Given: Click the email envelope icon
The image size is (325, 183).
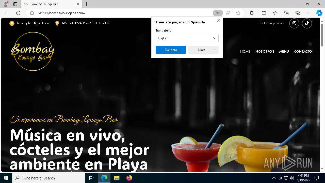Looking at the screenshot, I should [12, 23].
